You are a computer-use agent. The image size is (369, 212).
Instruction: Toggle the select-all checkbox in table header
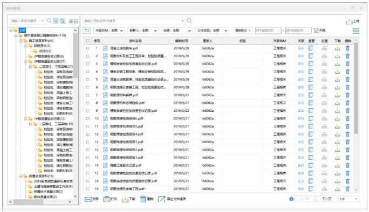(88, 41)
